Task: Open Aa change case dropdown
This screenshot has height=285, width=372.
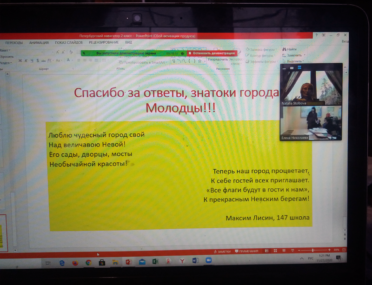Action: tap(59, 60)
